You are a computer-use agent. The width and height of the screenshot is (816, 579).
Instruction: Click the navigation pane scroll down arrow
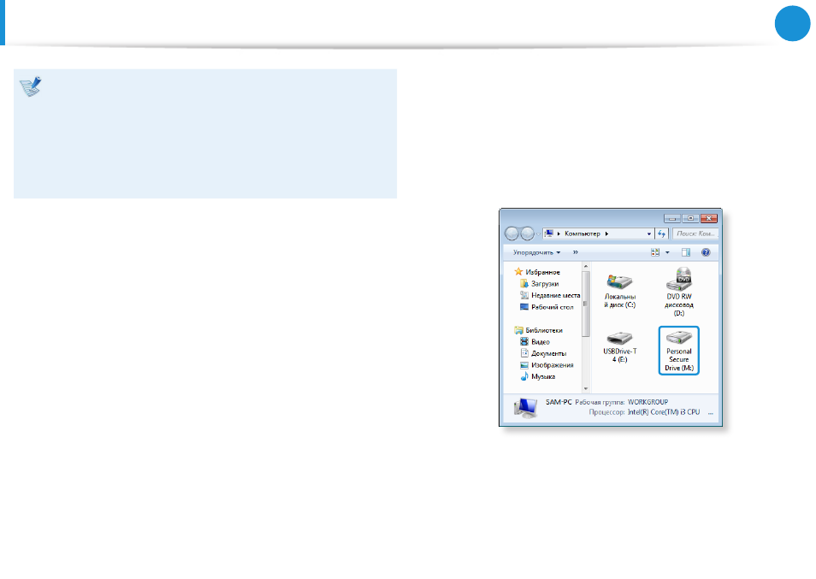[x=586, y=388]
